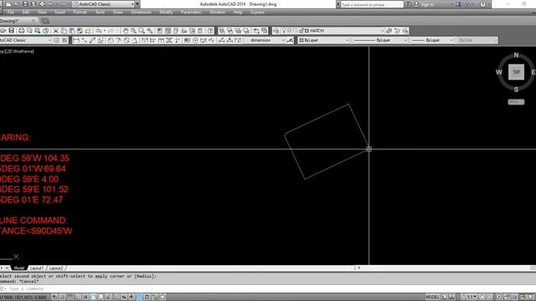The width and height of the screenshot is (536, 301).
Task: Click the ByLayer color swatch in Properties toolbar
Action: (301, 40)
